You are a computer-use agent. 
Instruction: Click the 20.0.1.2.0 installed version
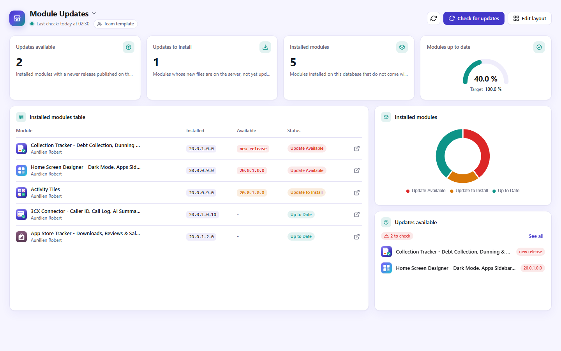click(x=201, y=237)
